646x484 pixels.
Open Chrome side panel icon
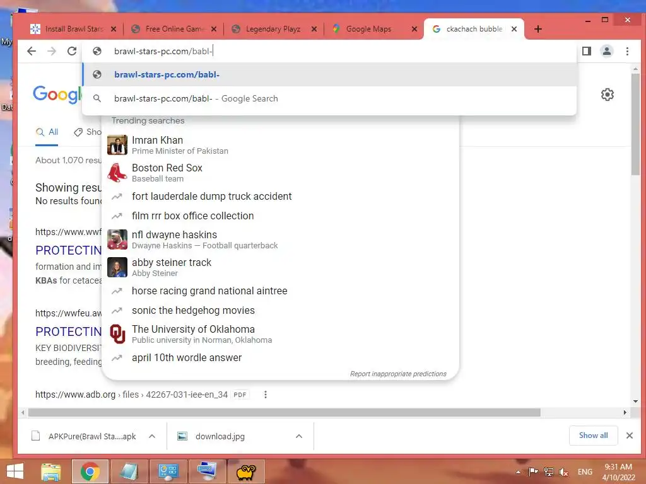[x=587, y=51]
